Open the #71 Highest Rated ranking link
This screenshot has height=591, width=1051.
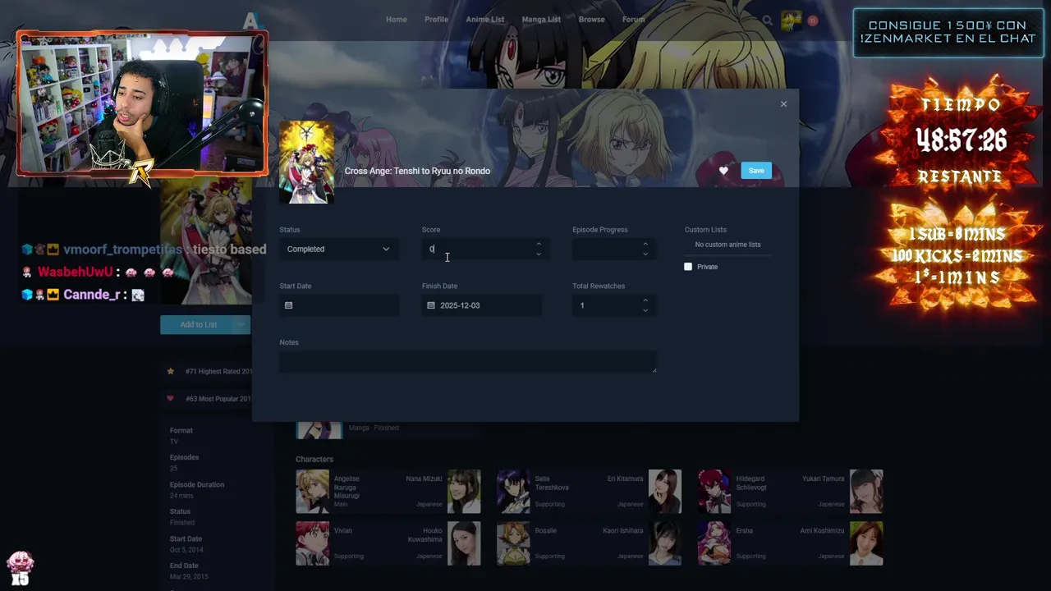pos(218,371)
